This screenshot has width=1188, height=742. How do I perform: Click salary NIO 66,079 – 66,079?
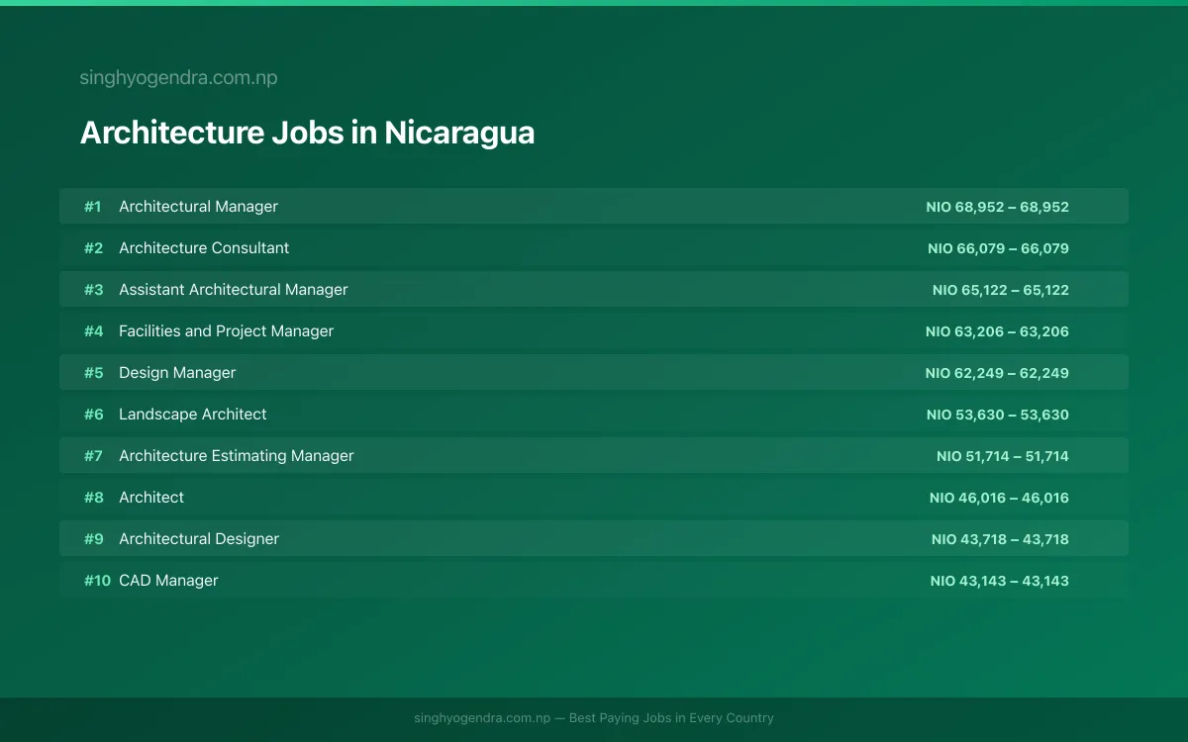coord(998,248)
